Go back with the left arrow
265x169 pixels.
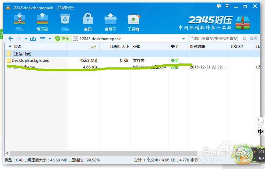point(10,38)
